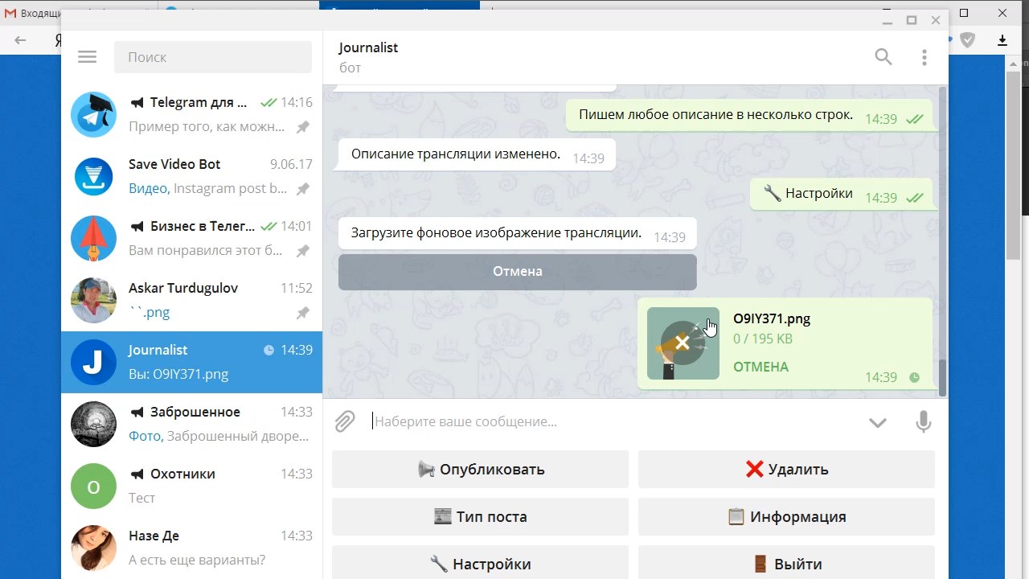Click the green ОТМЕНА upload link
This screenshot has height=579, width=1029.
tap(760, 367)
